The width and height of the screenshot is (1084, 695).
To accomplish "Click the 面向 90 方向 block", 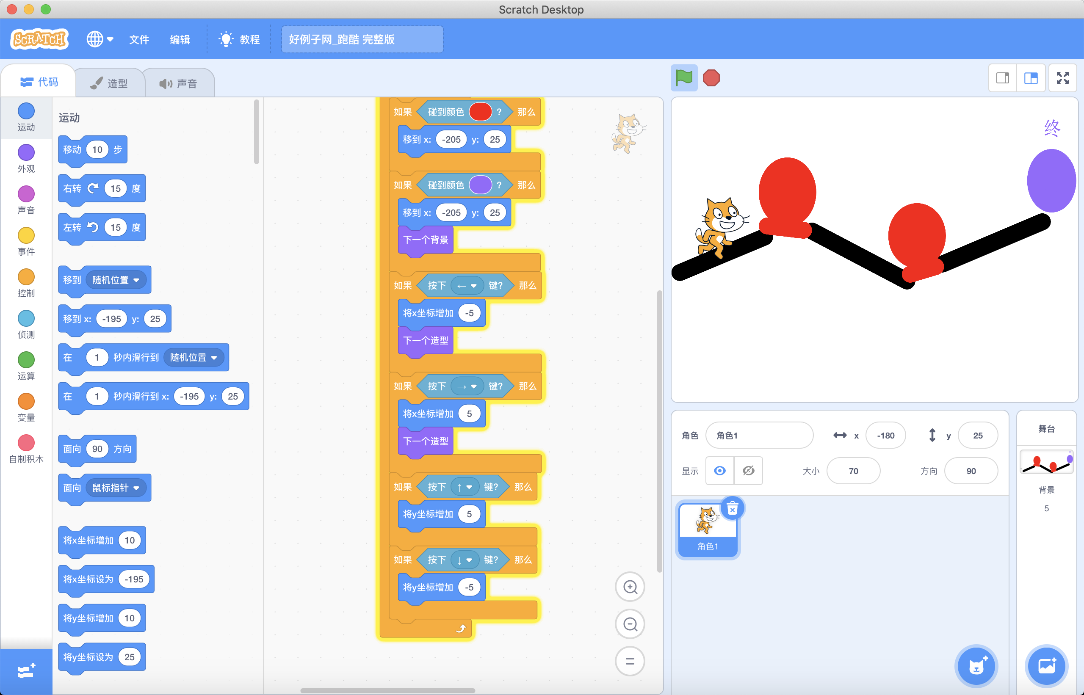I will tap(97, 449).
